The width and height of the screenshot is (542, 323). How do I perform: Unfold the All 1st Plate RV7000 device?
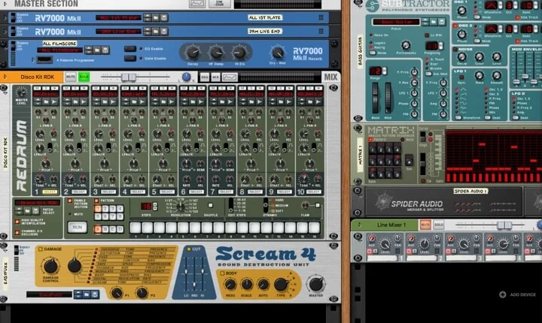pos(5,18)
